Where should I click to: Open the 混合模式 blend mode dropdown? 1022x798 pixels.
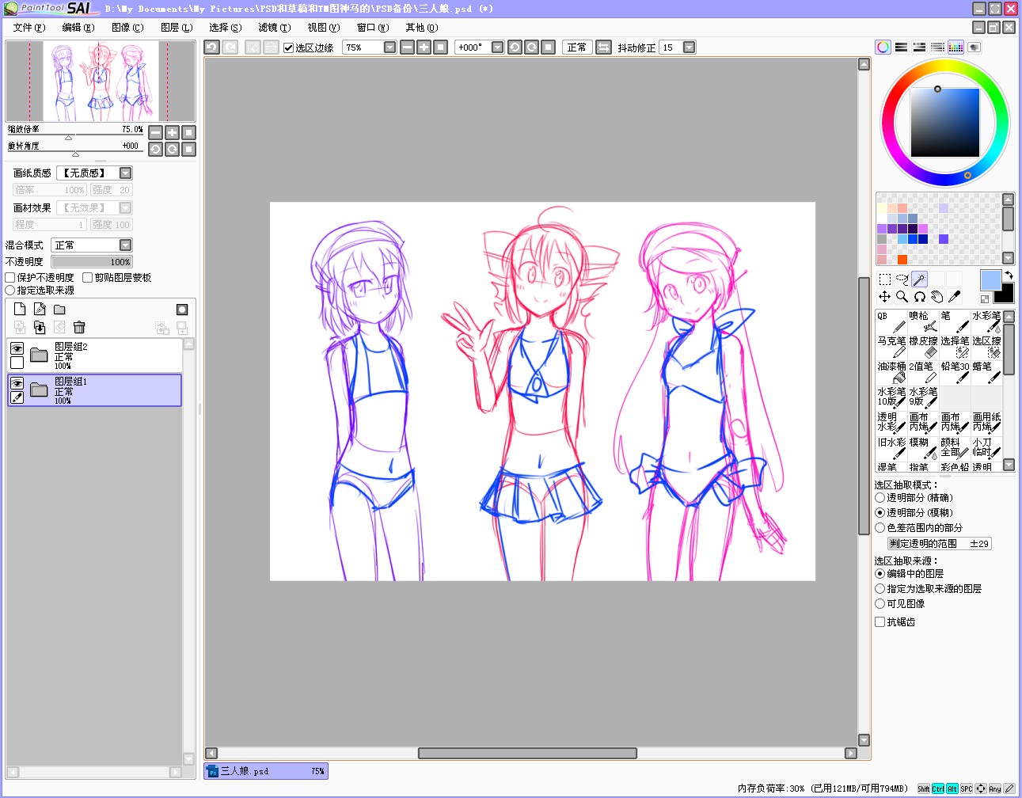(92, 245)
